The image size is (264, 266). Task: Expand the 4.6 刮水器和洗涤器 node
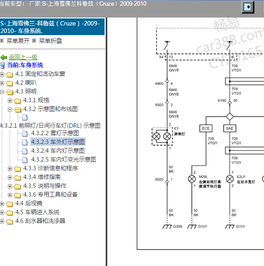(2, 222)
